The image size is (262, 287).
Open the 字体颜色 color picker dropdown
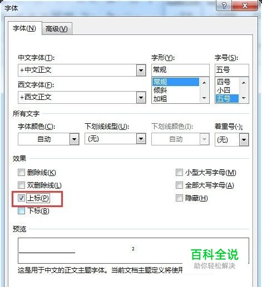(x=74, y=139)
